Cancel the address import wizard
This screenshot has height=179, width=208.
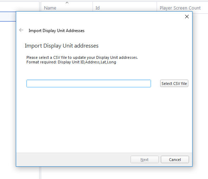[x=175, y=160]
